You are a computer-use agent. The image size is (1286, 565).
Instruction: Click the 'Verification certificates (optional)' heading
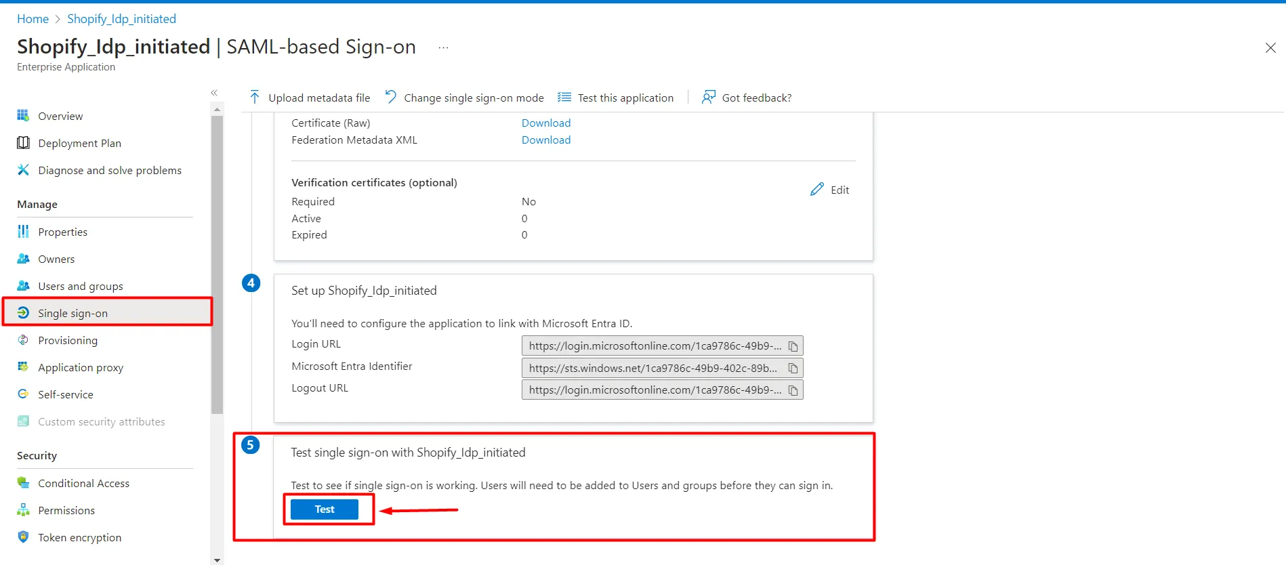click(374, 183)
